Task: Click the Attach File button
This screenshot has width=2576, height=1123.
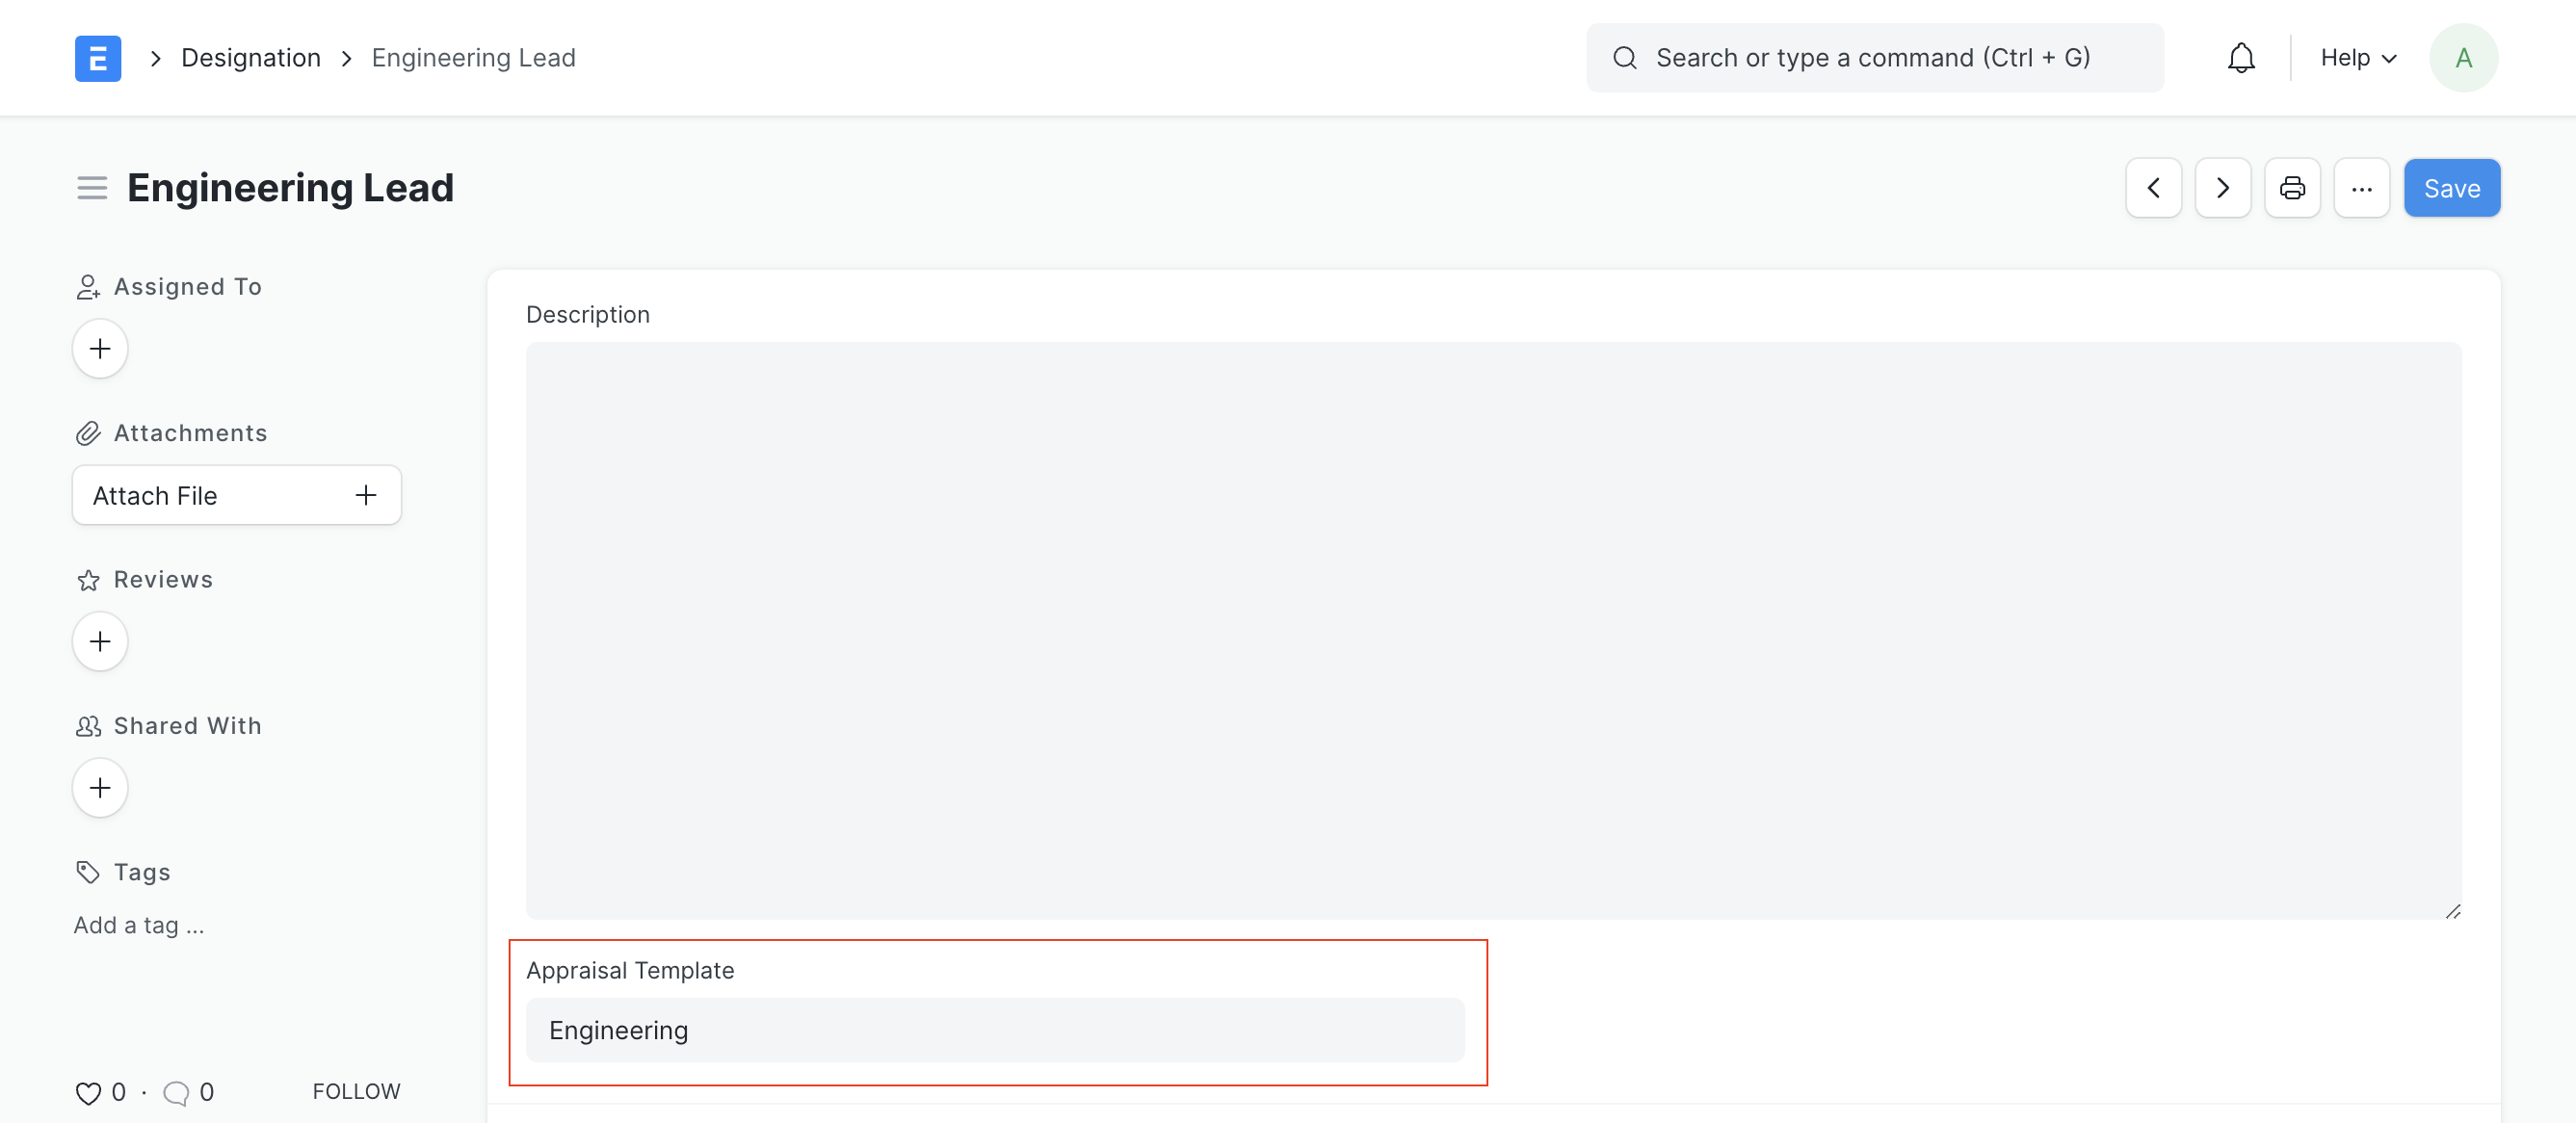Action: (236, 495)
